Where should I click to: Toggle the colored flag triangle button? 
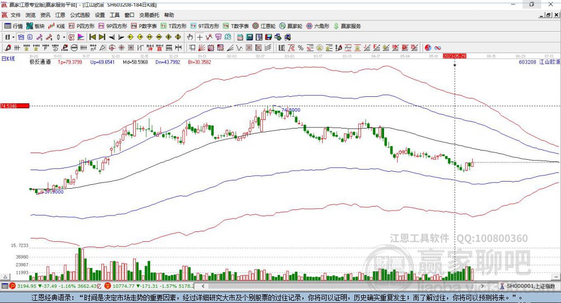coord(81,37)
